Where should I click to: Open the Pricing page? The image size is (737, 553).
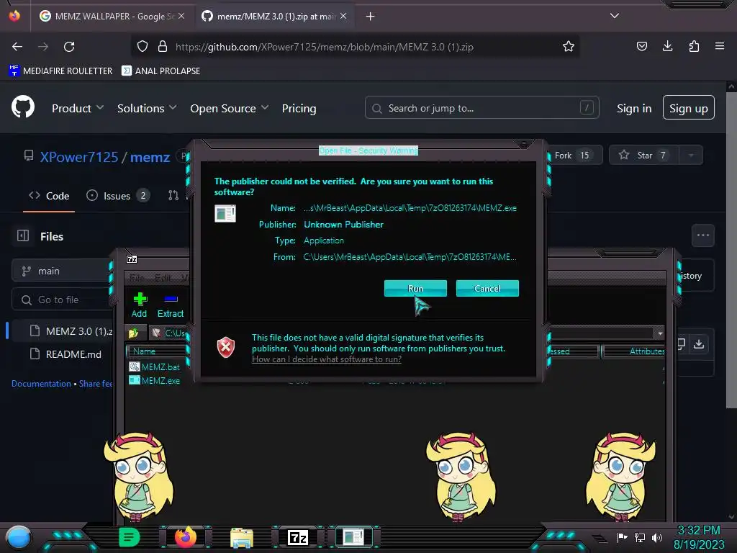pos(299,109)
